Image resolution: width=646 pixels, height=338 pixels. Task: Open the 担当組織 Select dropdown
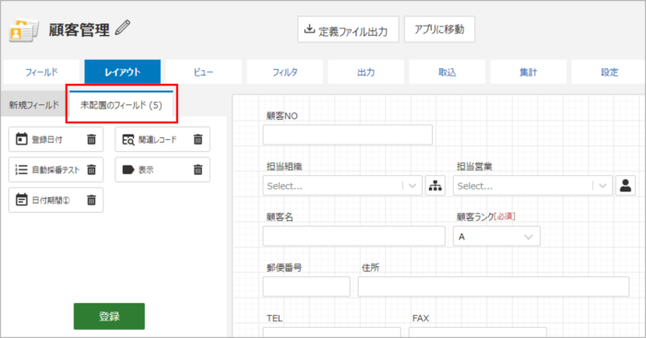click(342, 185)
